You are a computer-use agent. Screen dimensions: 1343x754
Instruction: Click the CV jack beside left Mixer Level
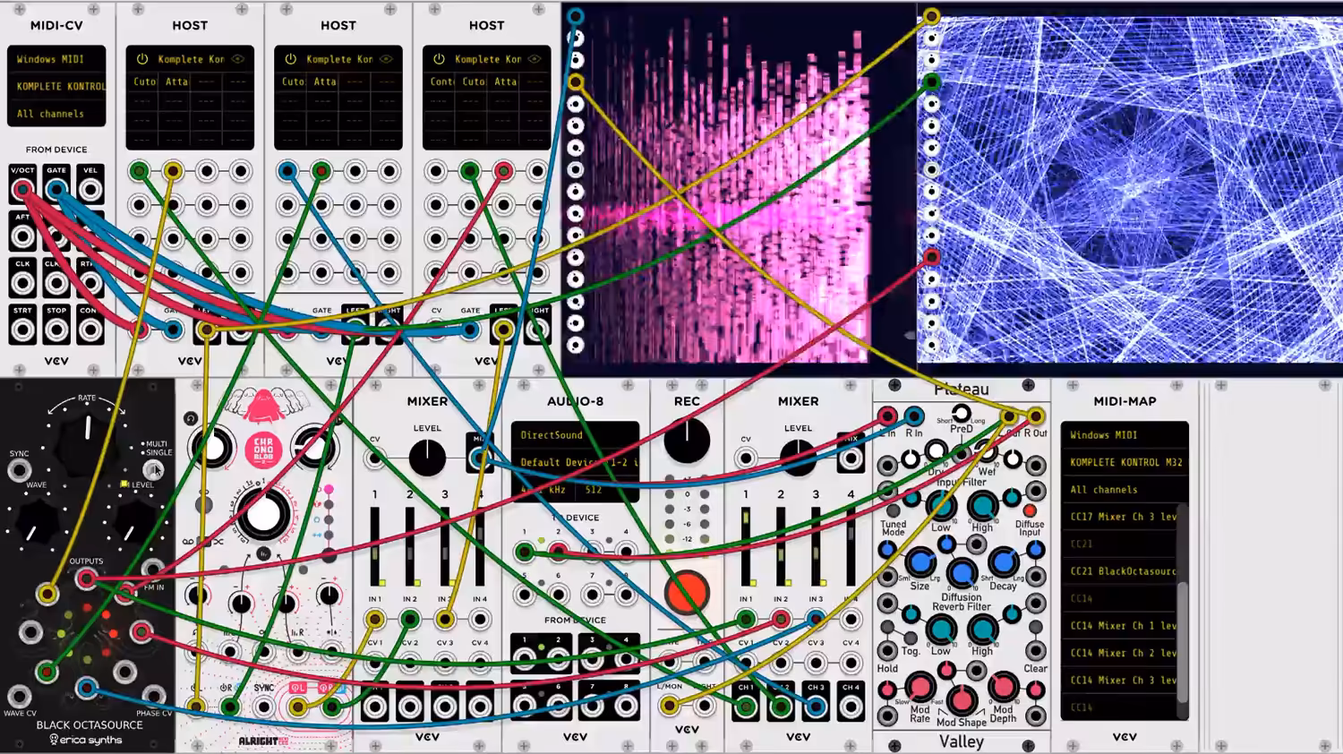click(x=375, y=458)
